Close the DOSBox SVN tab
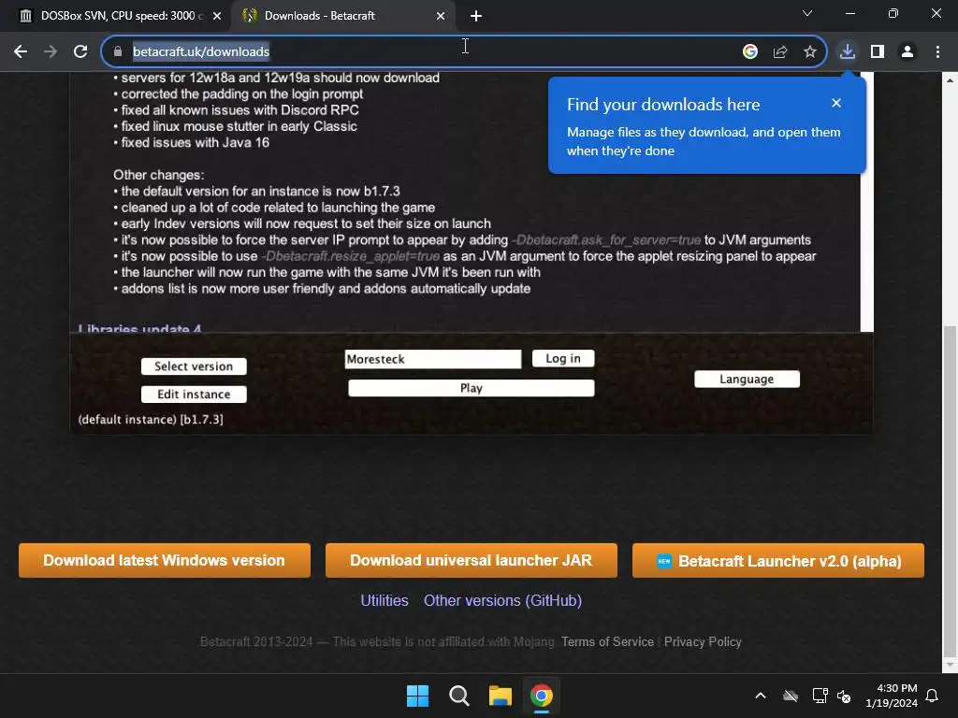 217,16
